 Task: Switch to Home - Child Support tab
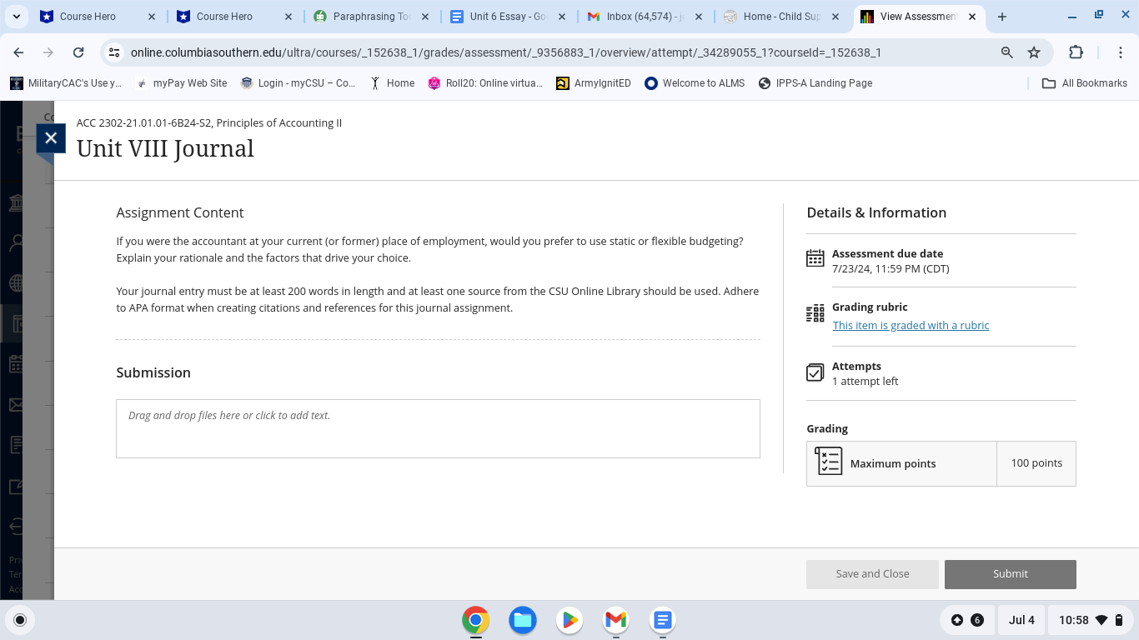(771, 17)
